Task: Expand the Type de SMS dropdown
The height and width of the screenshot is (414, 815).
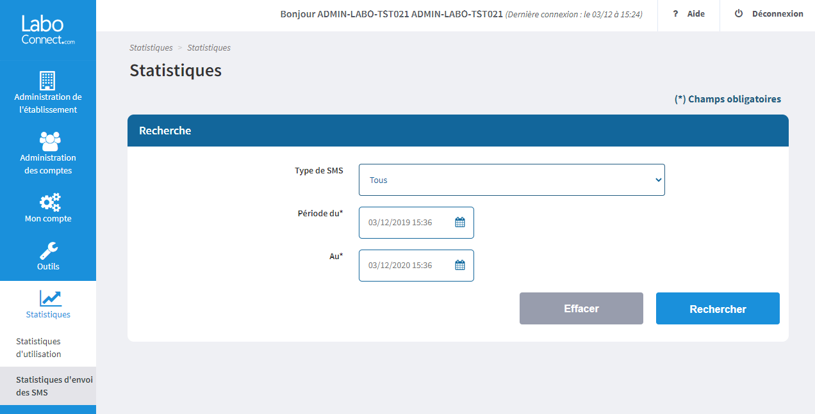Action: [x=512, y=180]
